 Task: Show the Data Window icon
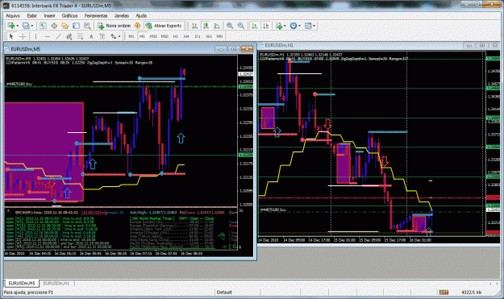54,26
